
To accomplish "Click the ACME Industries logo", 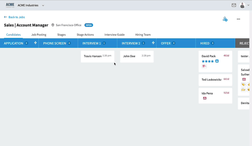I will coord(10,5).
